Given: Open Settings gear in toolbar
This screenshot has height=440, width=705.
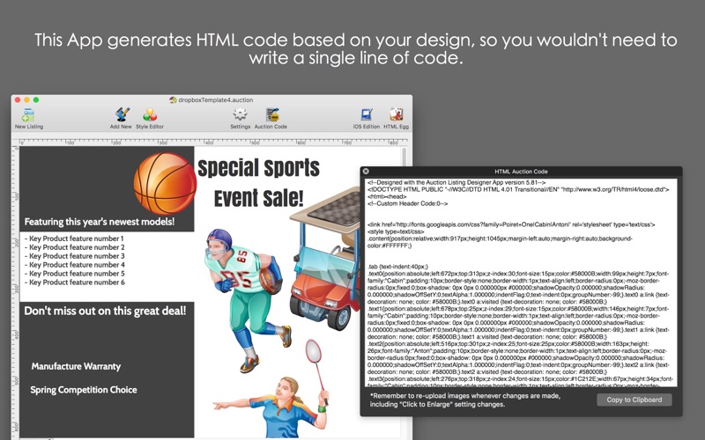Looking at the screenshot, I should [240, 119].
